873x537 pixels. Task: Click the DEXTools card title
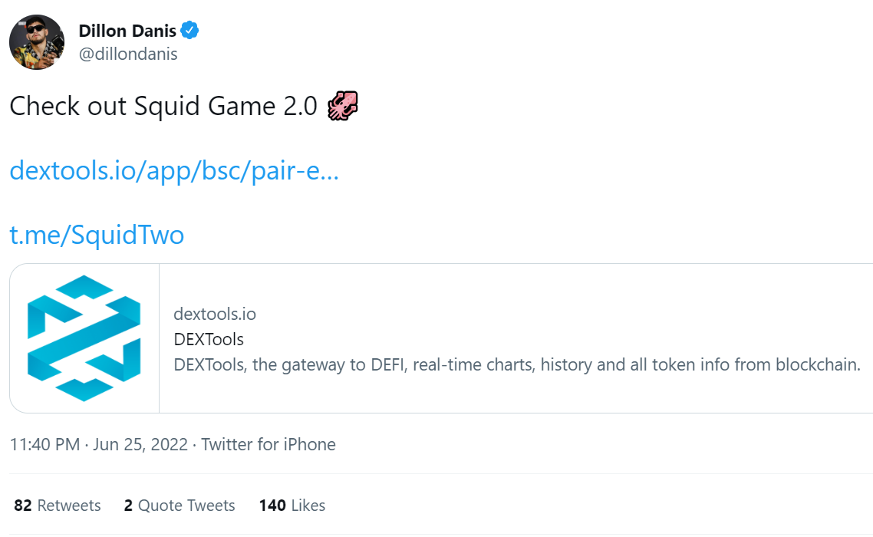209,339
